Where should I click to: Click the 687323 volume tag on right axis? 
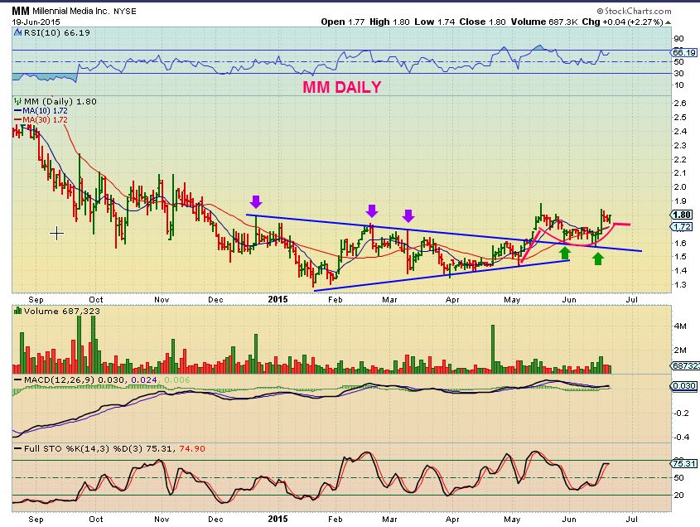click(685, 365)
